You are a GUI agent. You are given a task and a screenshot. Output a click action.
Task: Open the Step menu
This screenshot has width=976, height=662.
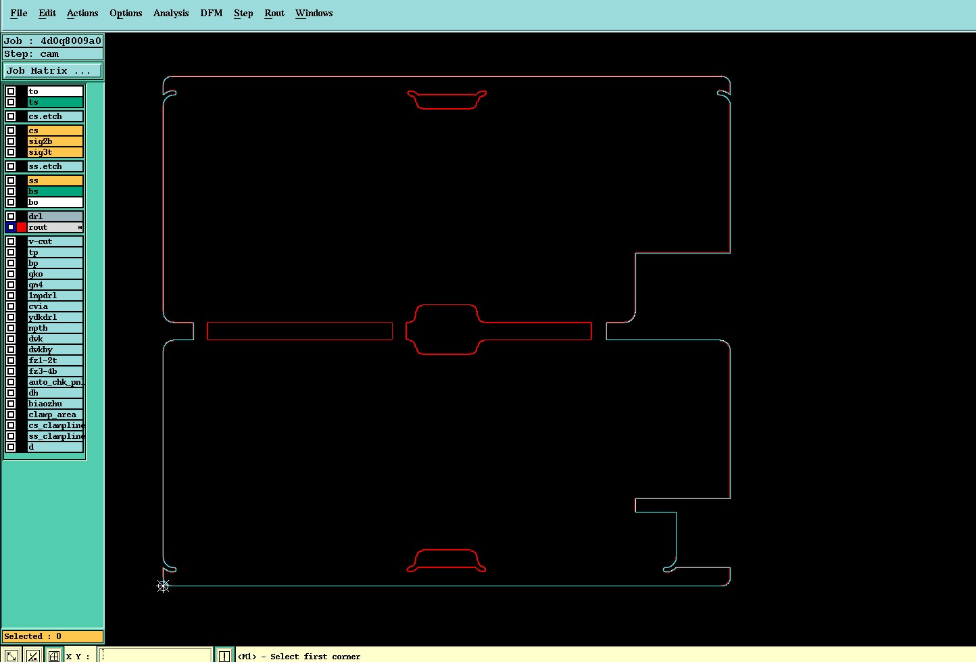point(243,13)
